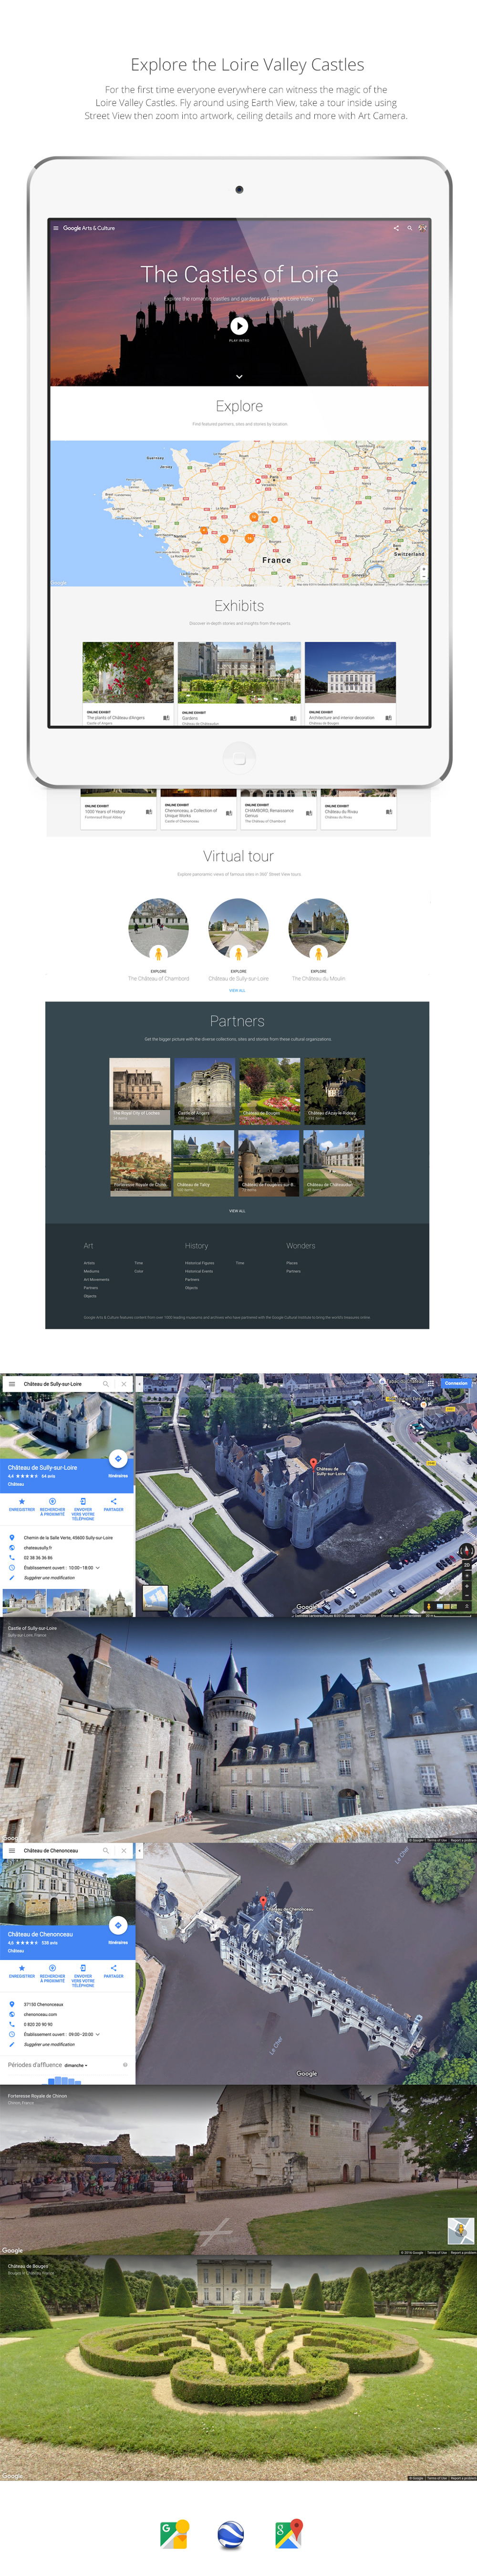Image resolution: width=477 pixels, height=2576 pixels.
Task: Clear the Château de Chenonceau search box
Action: 124,1851
